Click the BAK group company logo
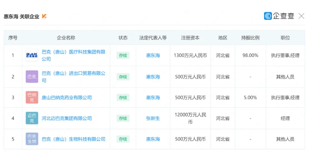The height and width of the screenshot is (153, 309). tap(32, 55)
